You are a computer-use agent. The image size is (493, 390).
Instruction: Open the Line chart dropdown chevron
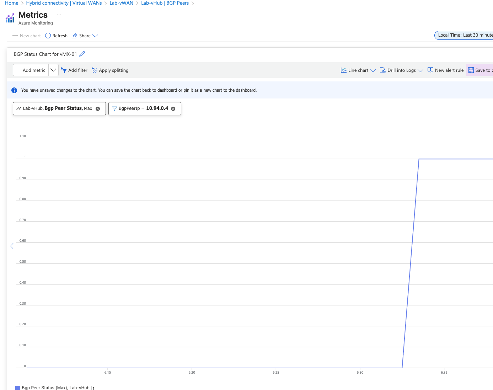pyautogui.click(x=373, y=70)
